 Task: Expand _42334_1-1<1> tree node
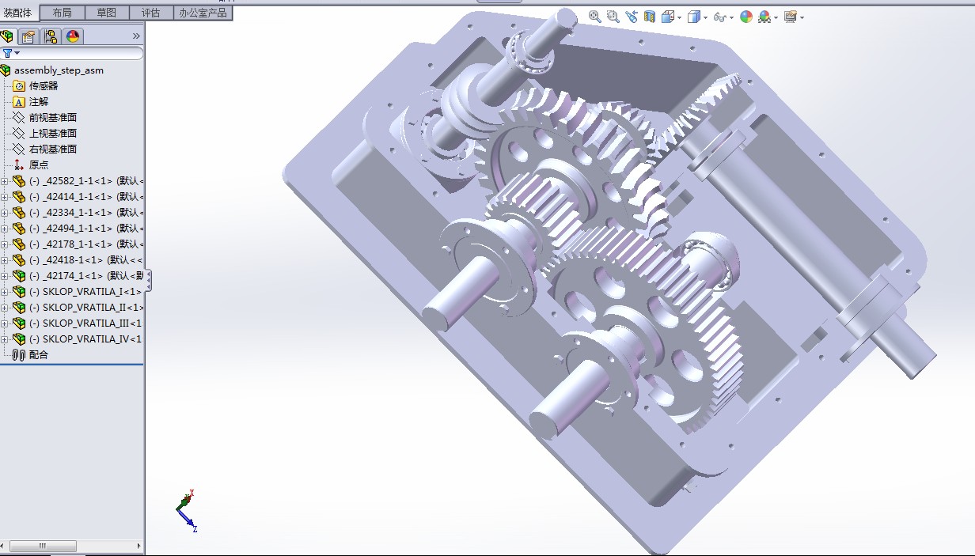[x=5, y=213]
